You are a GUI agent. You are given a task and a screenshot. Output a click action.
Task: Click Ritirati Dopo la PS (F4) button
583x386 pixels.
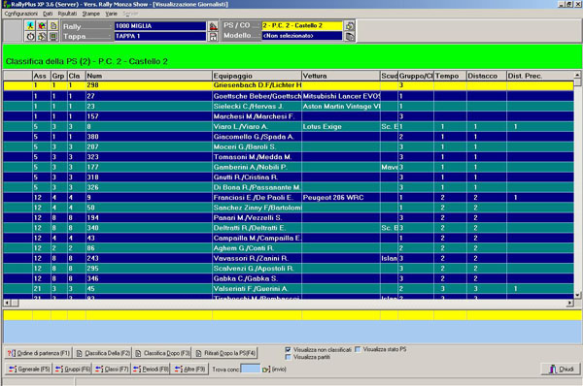click(x=225, y=353)
